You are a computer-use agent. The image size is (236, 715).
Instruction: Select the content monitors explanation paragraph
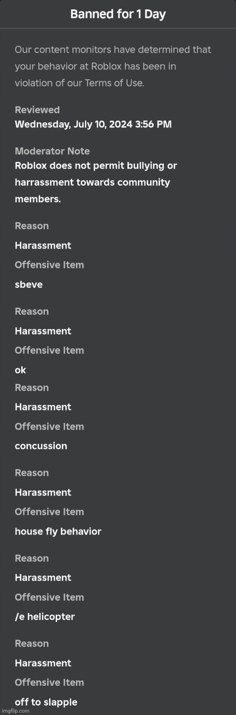tap(113, 66)
